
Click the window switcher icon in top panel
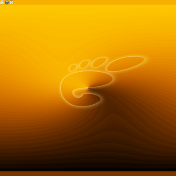(x=11, y=2)
